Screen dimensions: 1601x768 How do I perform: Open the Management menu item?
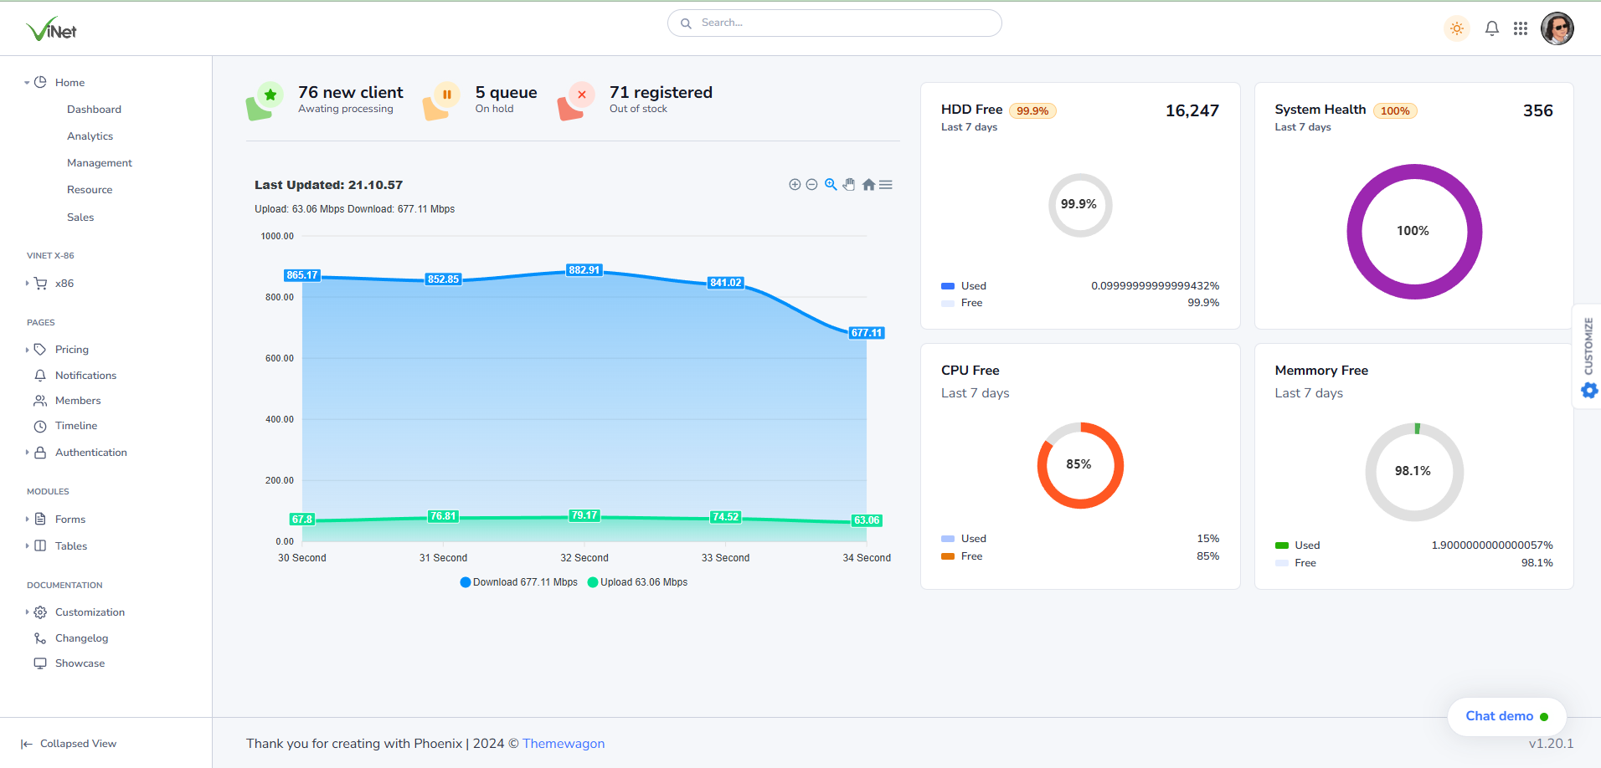coord(100,163)
